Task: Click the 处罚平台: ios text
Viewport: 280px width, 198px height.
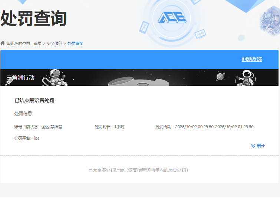Action: coord(27,138)
